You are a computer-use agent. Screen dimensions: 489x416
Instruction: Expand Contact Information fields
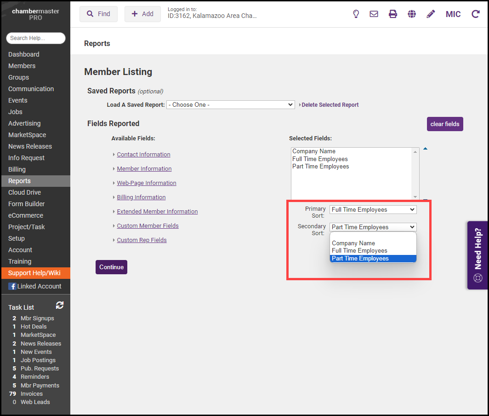click(143, 155)
